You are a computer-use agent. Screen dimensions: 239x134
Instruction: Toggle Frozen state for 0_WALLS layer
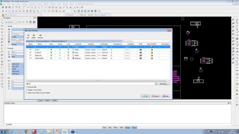(60, 52)
